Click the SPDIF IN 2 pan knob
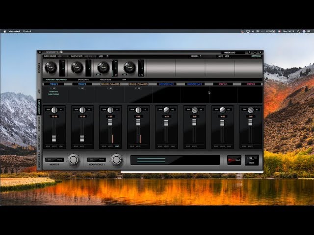This screenshot has width=314, height=235. [x=251, y=110]
